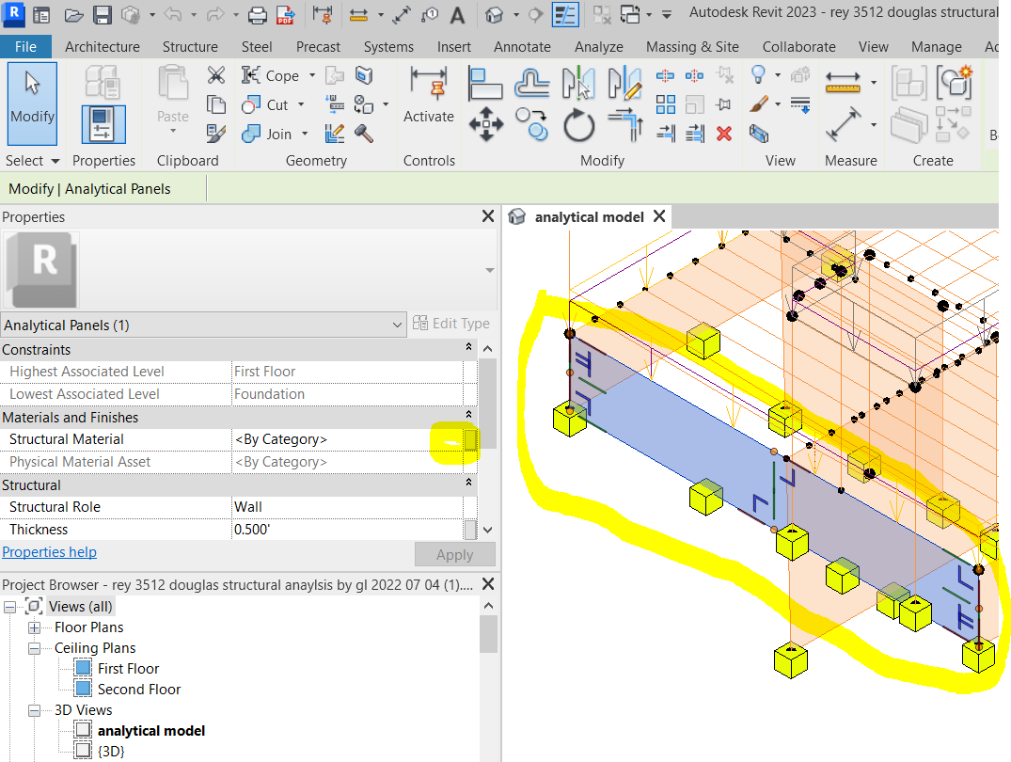Click the Apply button in Properties

[x=454, y=554]
